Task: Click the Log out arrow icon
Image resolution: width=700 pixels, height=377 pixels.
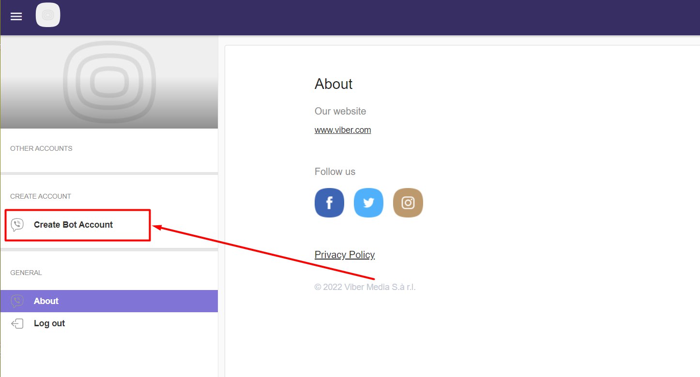Action: [x=17, y=323]
